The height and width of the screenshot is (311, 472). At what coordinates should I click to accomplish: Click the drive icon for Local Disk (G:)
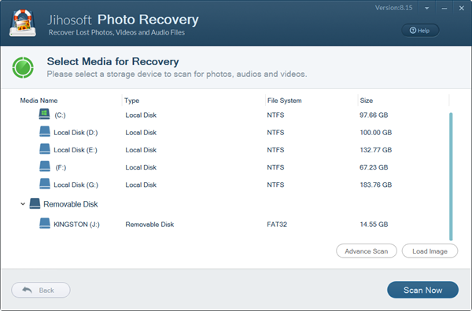click(x=45, y=184)
